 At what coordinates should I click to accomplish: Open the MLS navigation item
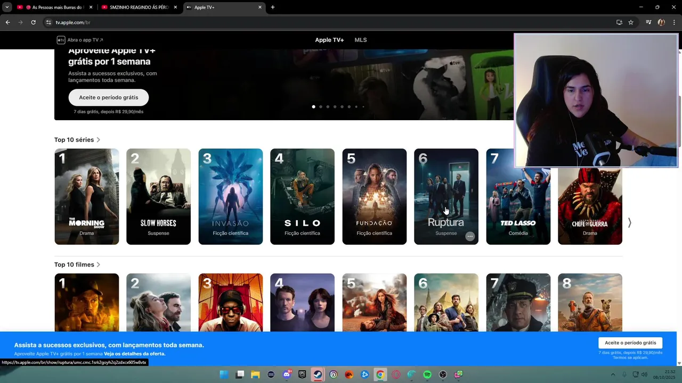[x=361, y=40]
